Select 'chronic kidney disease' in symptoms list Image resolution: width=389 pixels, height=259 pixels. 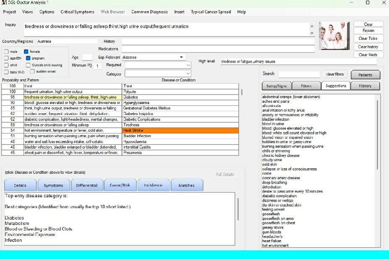(281, 156)
